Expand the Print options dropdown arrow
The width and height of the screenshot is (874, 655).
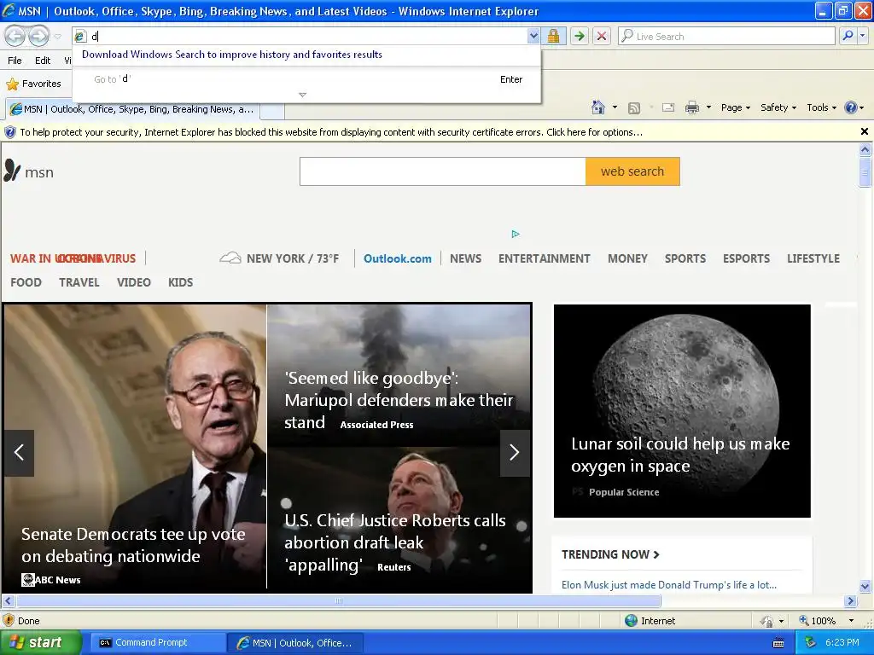tap(708, 107)
